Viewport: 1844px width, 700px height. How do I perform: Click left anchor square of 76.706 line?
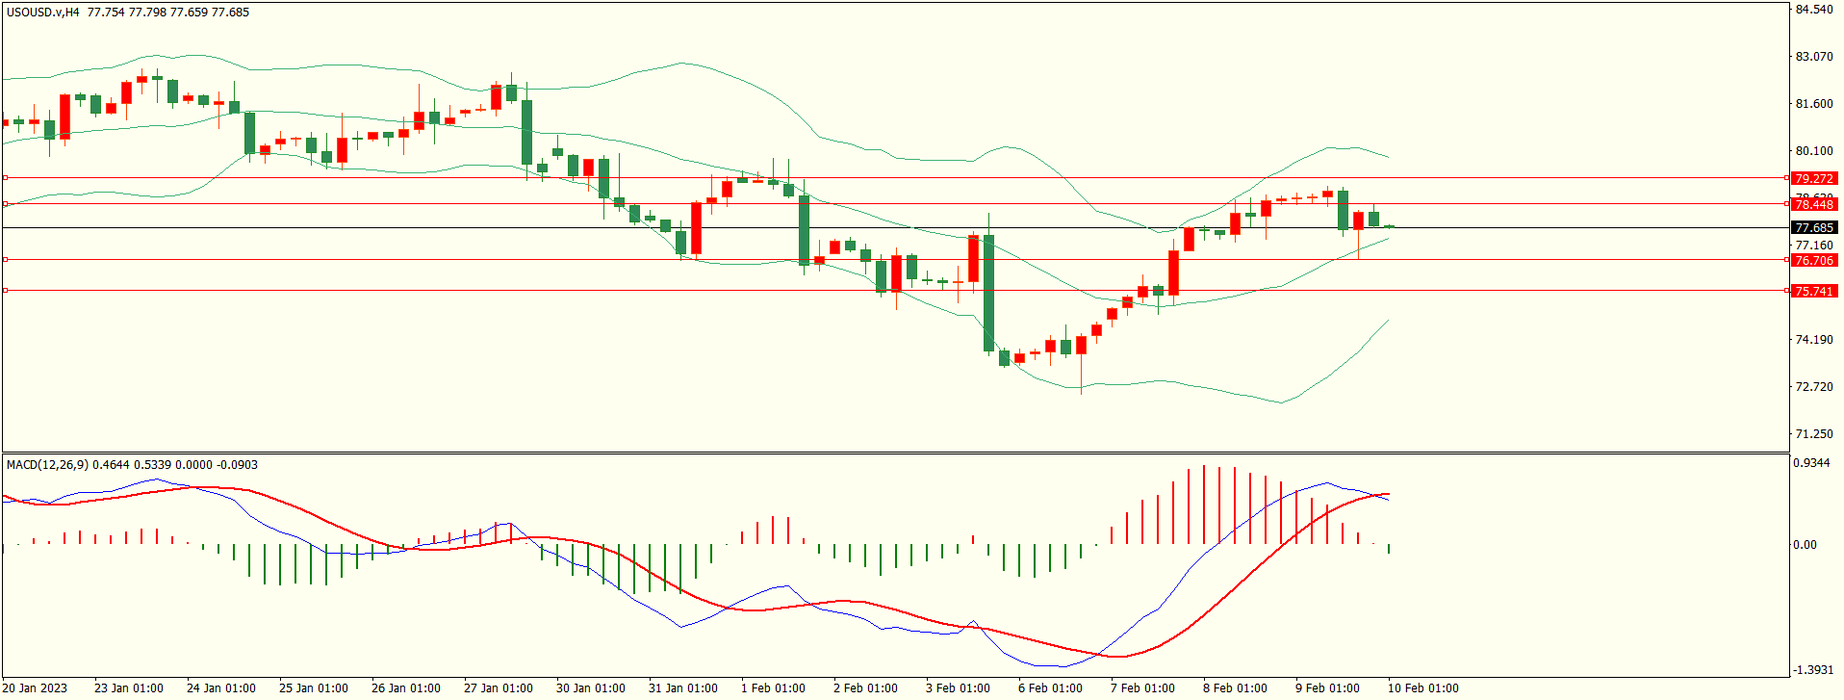pyautogui.click(x=6, y=260)
